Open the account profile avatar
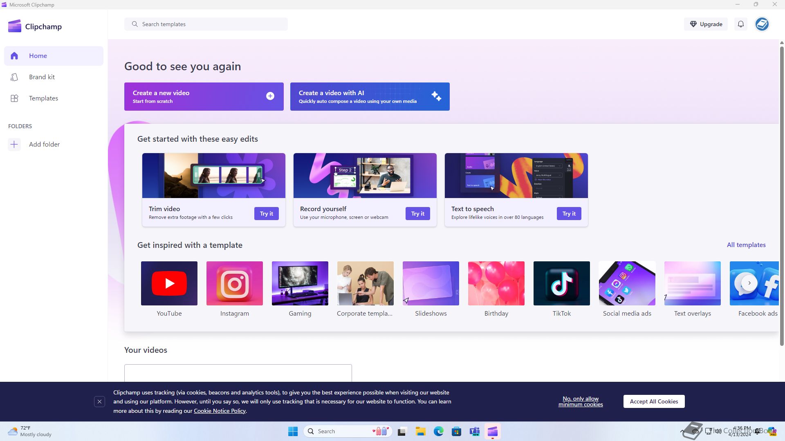This screenshot has height=441, width=785. tap(762, 24)
